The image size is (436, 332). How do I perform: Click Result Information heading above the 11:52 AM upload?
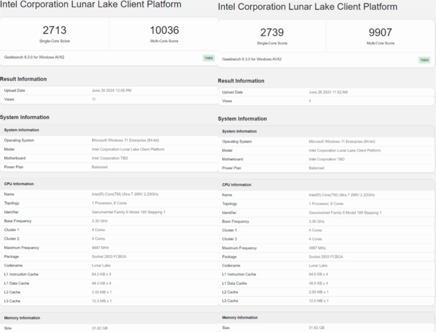click(x=241, y=81)
